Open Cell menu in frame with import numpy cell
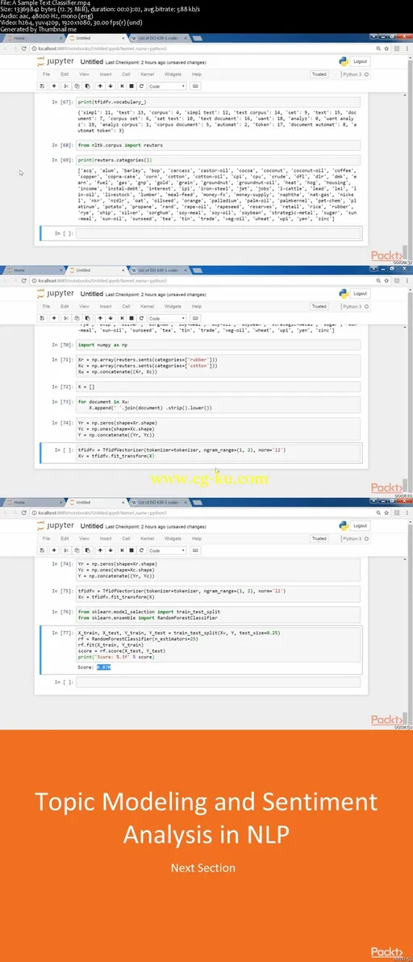The height and width of the screenshot is (962, 413). click(126, 306)
